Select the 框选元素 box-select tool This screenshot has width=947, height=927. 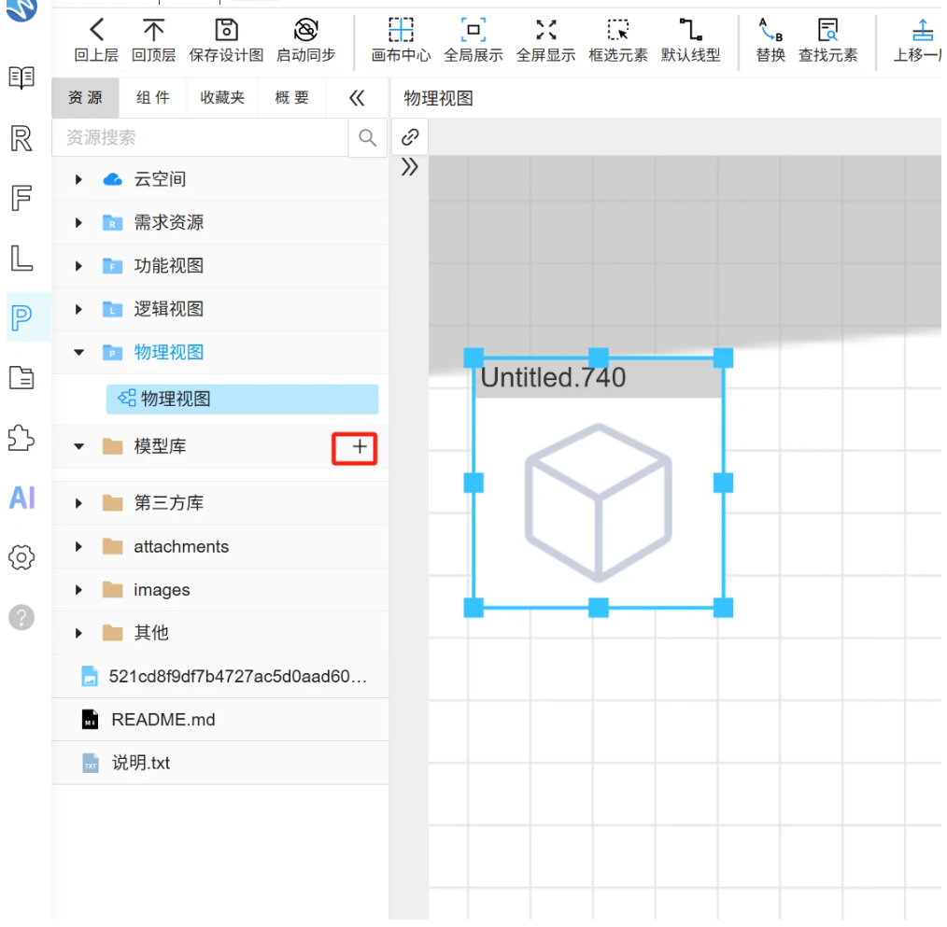[618, 30]
